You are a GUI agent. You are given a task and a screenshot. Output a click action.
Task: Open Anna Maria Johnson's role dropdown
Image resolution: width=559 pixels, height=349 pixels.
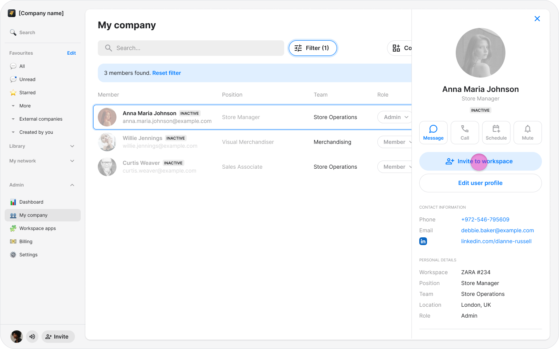point(395,117)
